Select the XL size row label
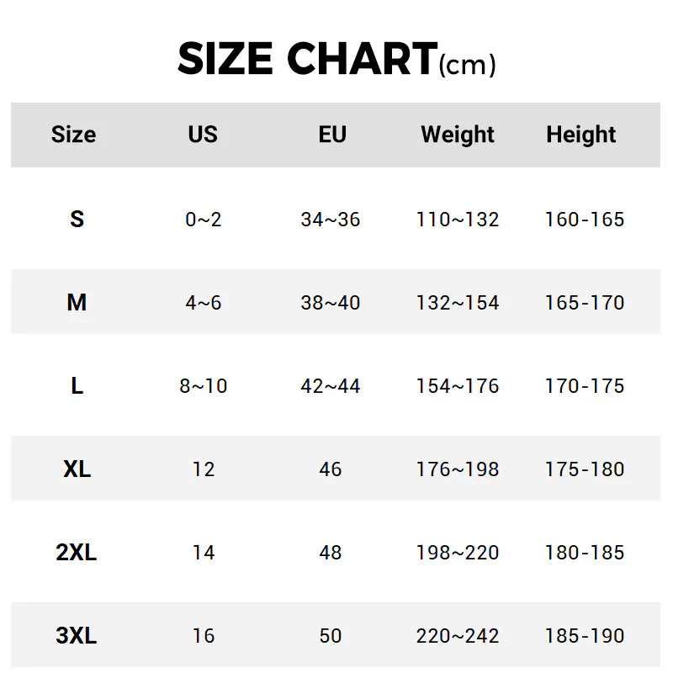 (77, 469)
